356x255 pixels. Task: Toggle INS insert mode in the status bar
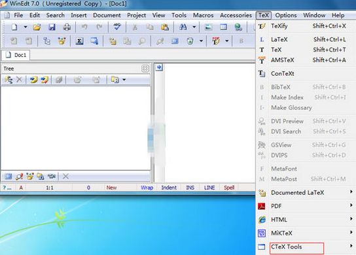(x=190, y=188)
